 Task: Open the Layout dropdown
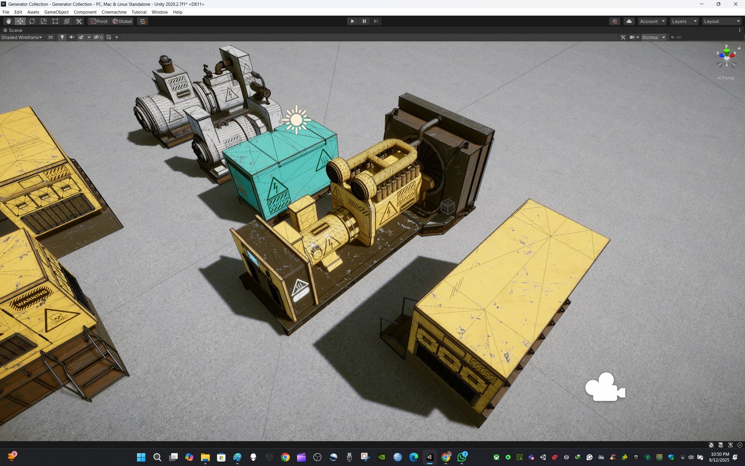722,21
